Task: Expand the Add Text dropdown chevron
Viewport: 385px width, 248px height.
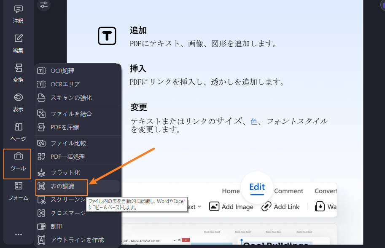Action: (x=200, y=207)
